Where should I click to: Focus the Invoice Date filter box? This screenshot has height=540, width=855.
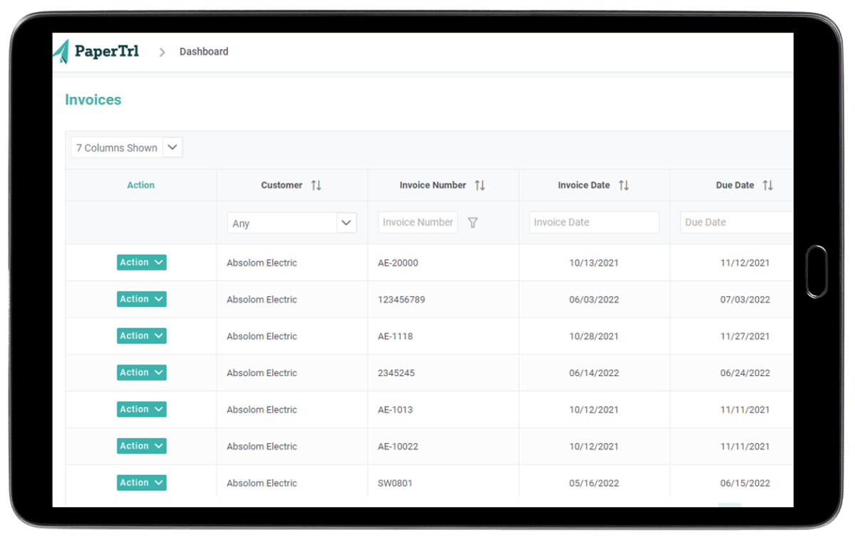[x=594, y=222]
